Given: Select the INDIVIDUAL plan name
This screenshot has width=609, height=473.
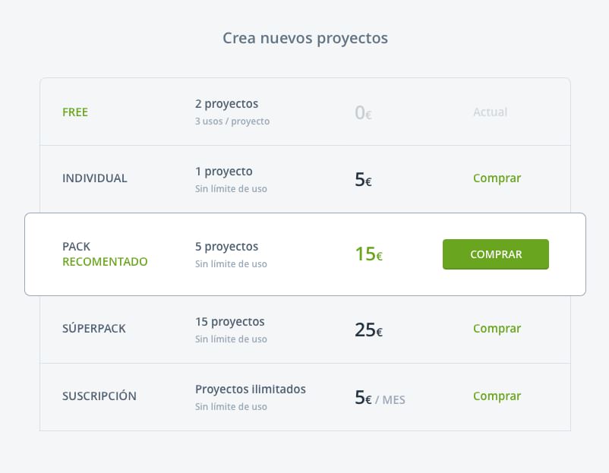Looking at the screenshot, I should [95, 178].
